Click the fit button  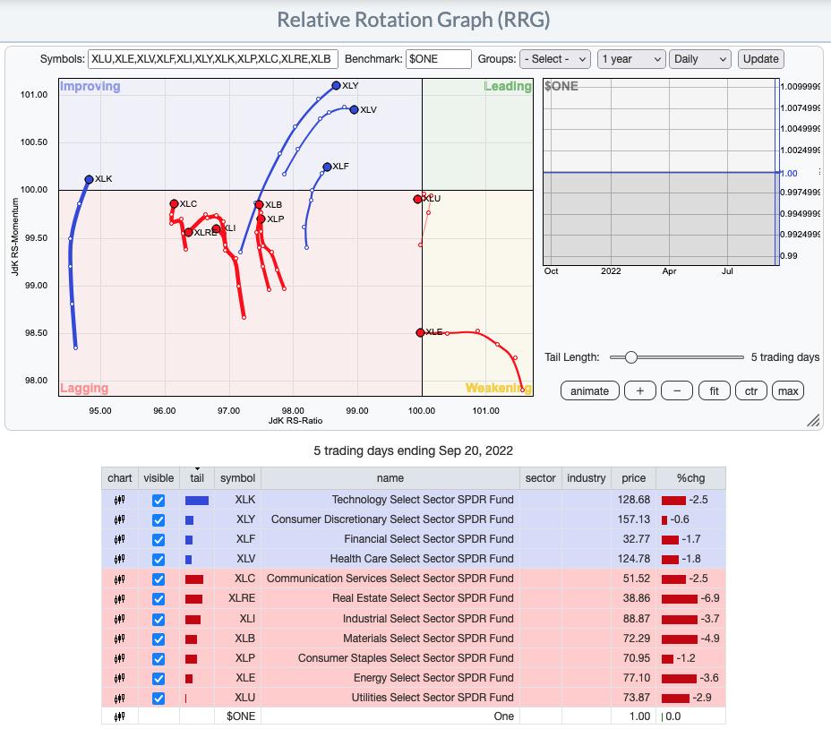(x=715, y=391)
